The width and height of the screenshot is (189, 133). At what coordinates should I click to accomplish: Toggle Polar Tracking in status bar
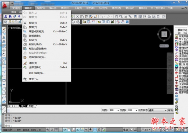(x=65, y=130)
